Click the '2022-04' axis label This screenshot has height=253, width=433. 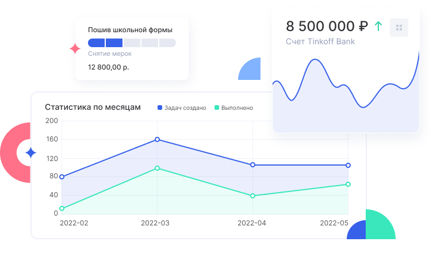252,223
